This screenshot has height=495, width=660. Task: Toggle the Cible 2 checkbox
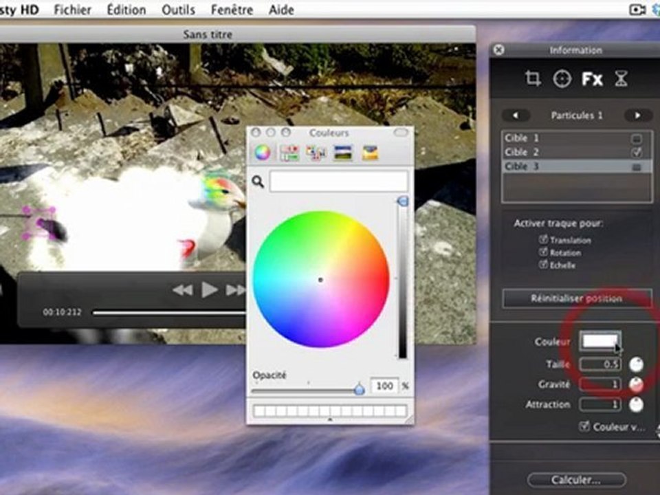637,153
